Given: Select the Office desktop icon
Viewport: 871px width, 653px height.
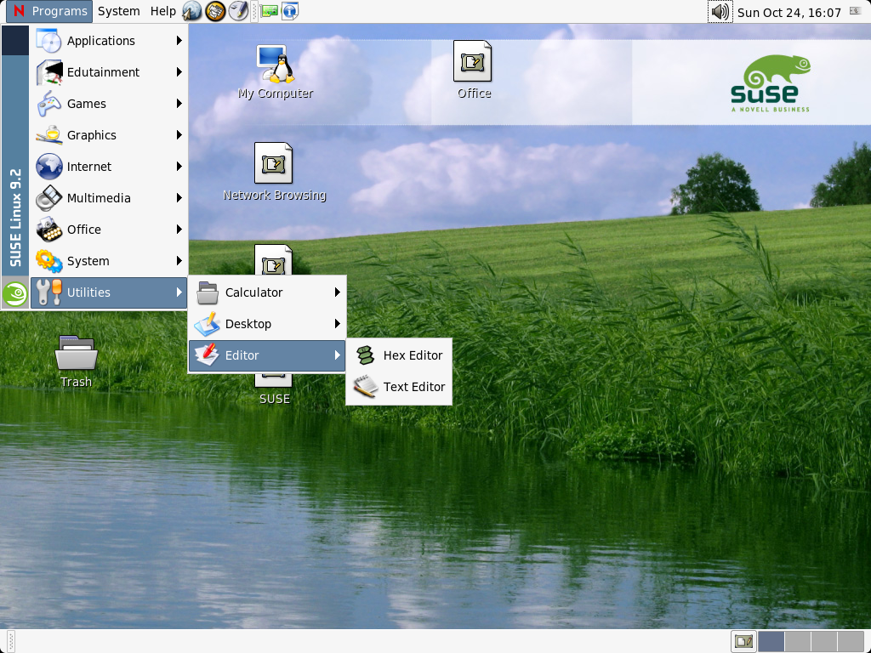Looking at the screenshot, I should point(474,70).
